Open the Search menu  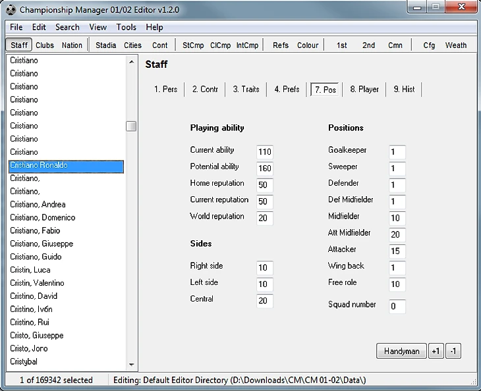pos(67,27)
